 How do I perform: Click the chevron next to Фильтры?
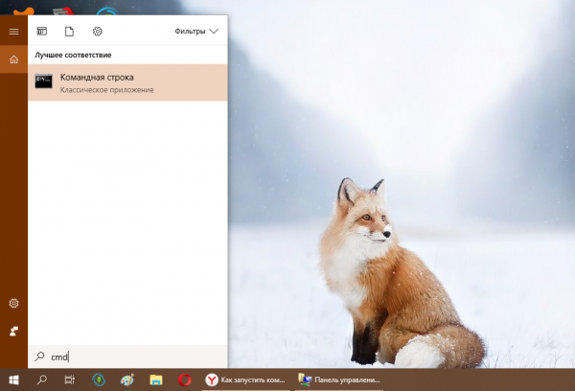pyautogui.click(x=214, y=32)
